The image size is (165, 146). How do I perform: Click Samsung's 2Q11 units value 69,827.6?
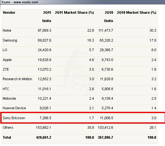(x=44, y=40)
